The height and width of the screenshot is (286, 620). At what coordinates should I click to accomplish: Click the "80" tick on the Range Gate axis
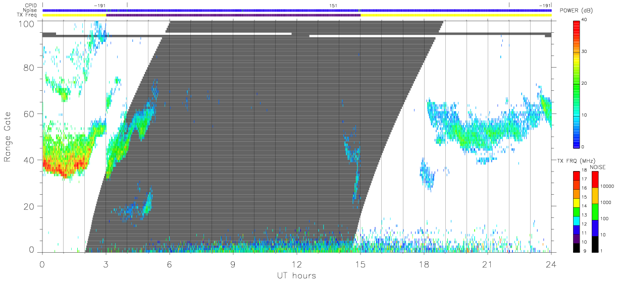click(x=29, y=67)
